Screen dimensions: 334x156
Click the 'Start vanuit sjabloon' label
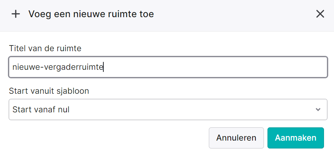49,91
